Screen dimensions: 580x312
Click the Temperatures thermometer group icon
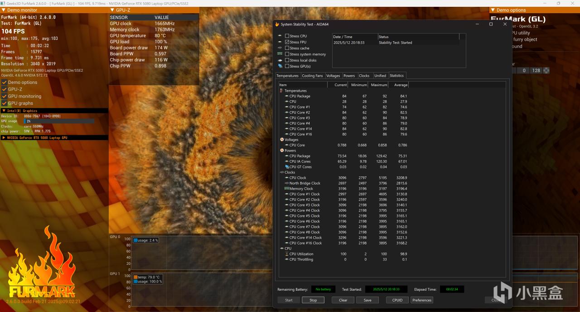coord(281,91)
